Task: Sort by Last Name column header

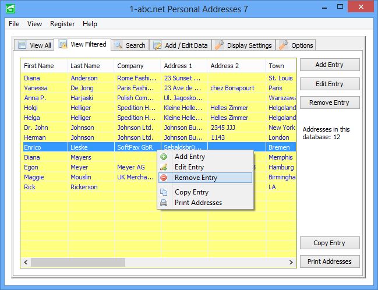Action: tap(86, 66)
